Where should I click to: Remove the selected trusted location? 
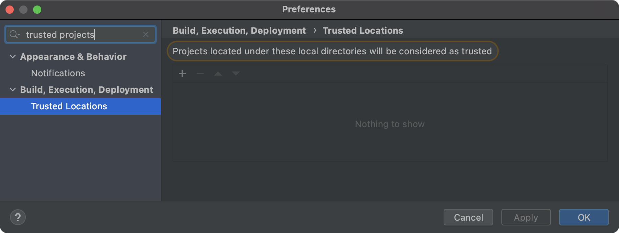(200, 73)
